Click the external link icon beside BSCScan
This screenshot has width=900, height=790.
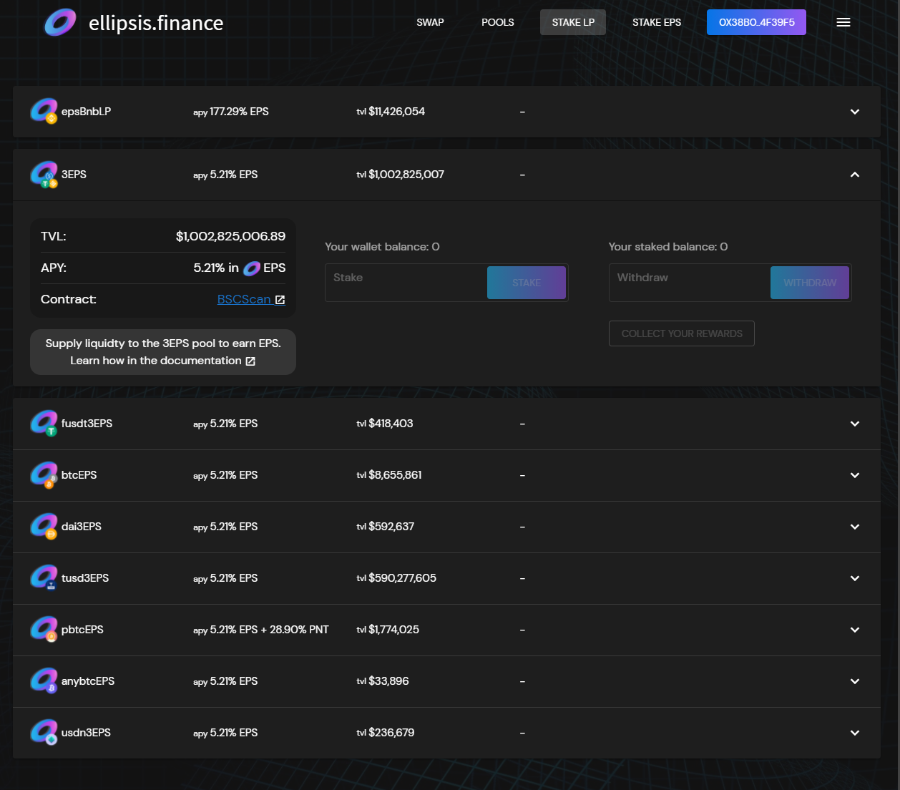coord(280,300)
